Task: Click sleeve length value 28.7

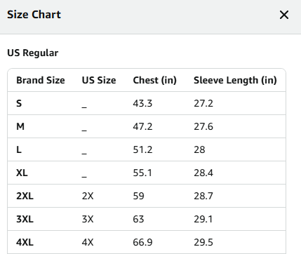Action: (203, 196)
